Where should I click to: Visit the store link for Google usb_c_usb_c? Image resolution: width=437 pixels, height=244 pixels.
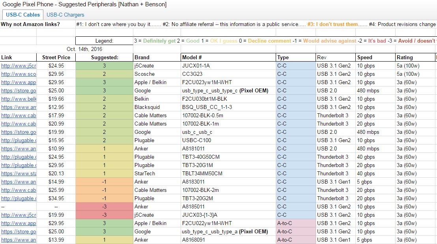pyautogui.click(x=19, y=132)
